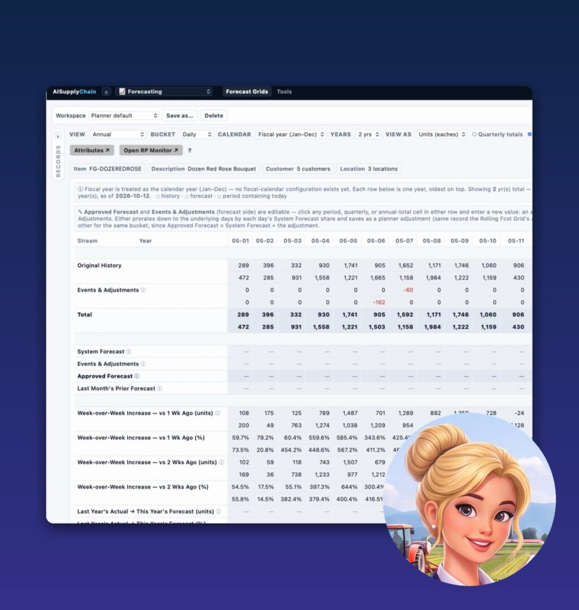Click the 05-01 column header
Image resolution: width=579 pixels, height=610 pixels.
(x=240, y=241)
